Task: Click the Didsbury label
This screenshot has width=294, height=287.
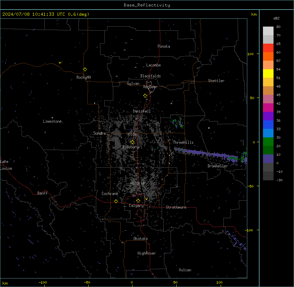Action: click(x=130, y=147)
